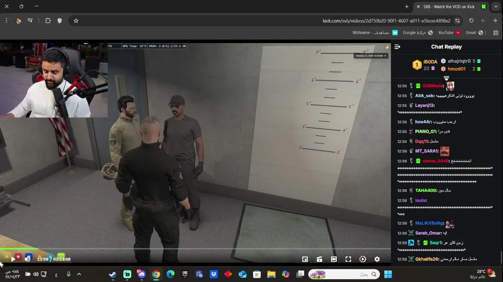Open File Explorer from the taskbar

272,274
